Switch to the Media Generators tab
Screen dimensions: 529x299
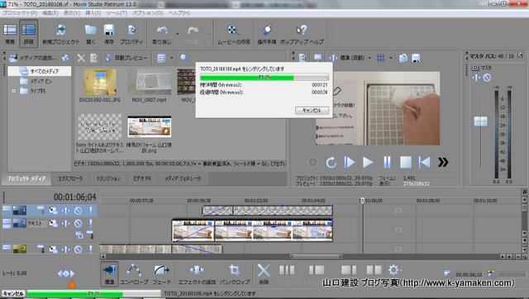pos(183,178)
